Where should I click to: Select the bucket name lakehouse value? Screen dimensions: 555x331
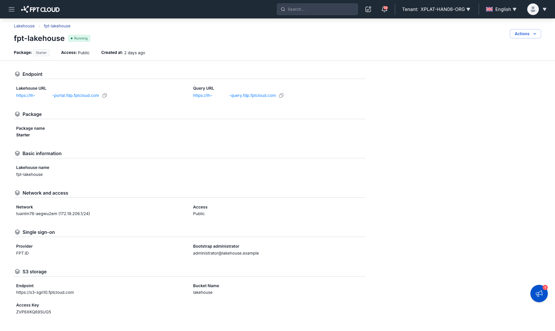tap(203, 292)
